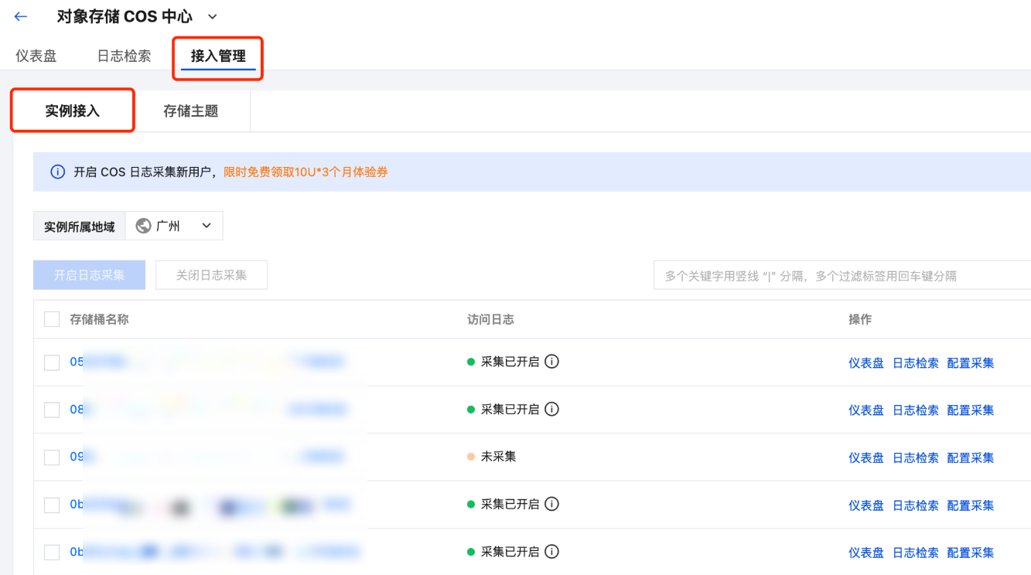Open 日志检索 for the 05 bucket row
Viewport: 1031px width, 575px height.
pos(916,363)
